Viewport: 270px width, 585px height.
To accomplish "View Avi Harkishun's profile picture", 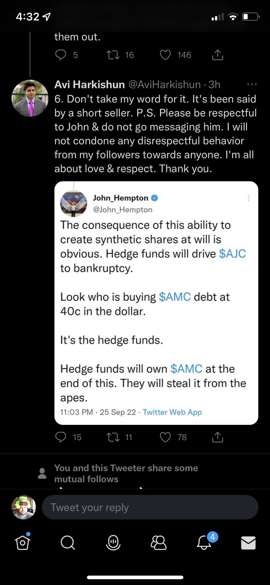I will (30, 98).
